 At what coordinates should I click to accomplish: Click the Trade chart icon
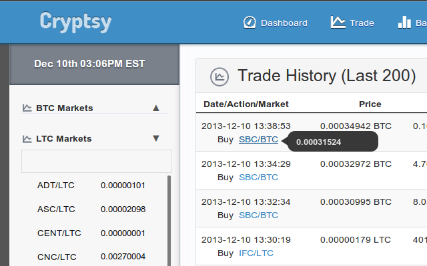[x=338, y=22]
